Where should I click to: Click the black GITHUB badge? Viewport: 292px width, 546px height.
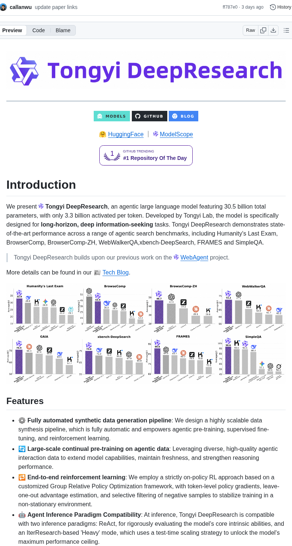tap(149, 116)
